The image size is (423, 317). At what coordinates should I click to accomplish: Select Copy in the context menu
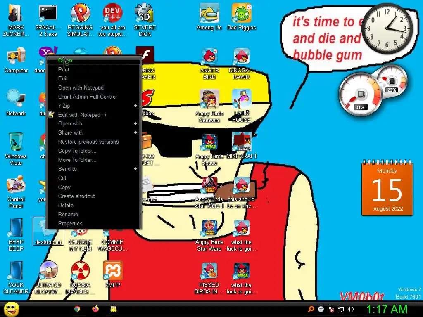[x=93, y=187]
